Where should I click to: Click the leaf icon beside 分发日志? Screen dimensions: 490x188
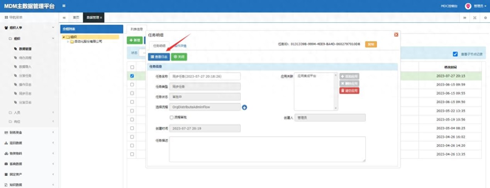tap(15, 102)
